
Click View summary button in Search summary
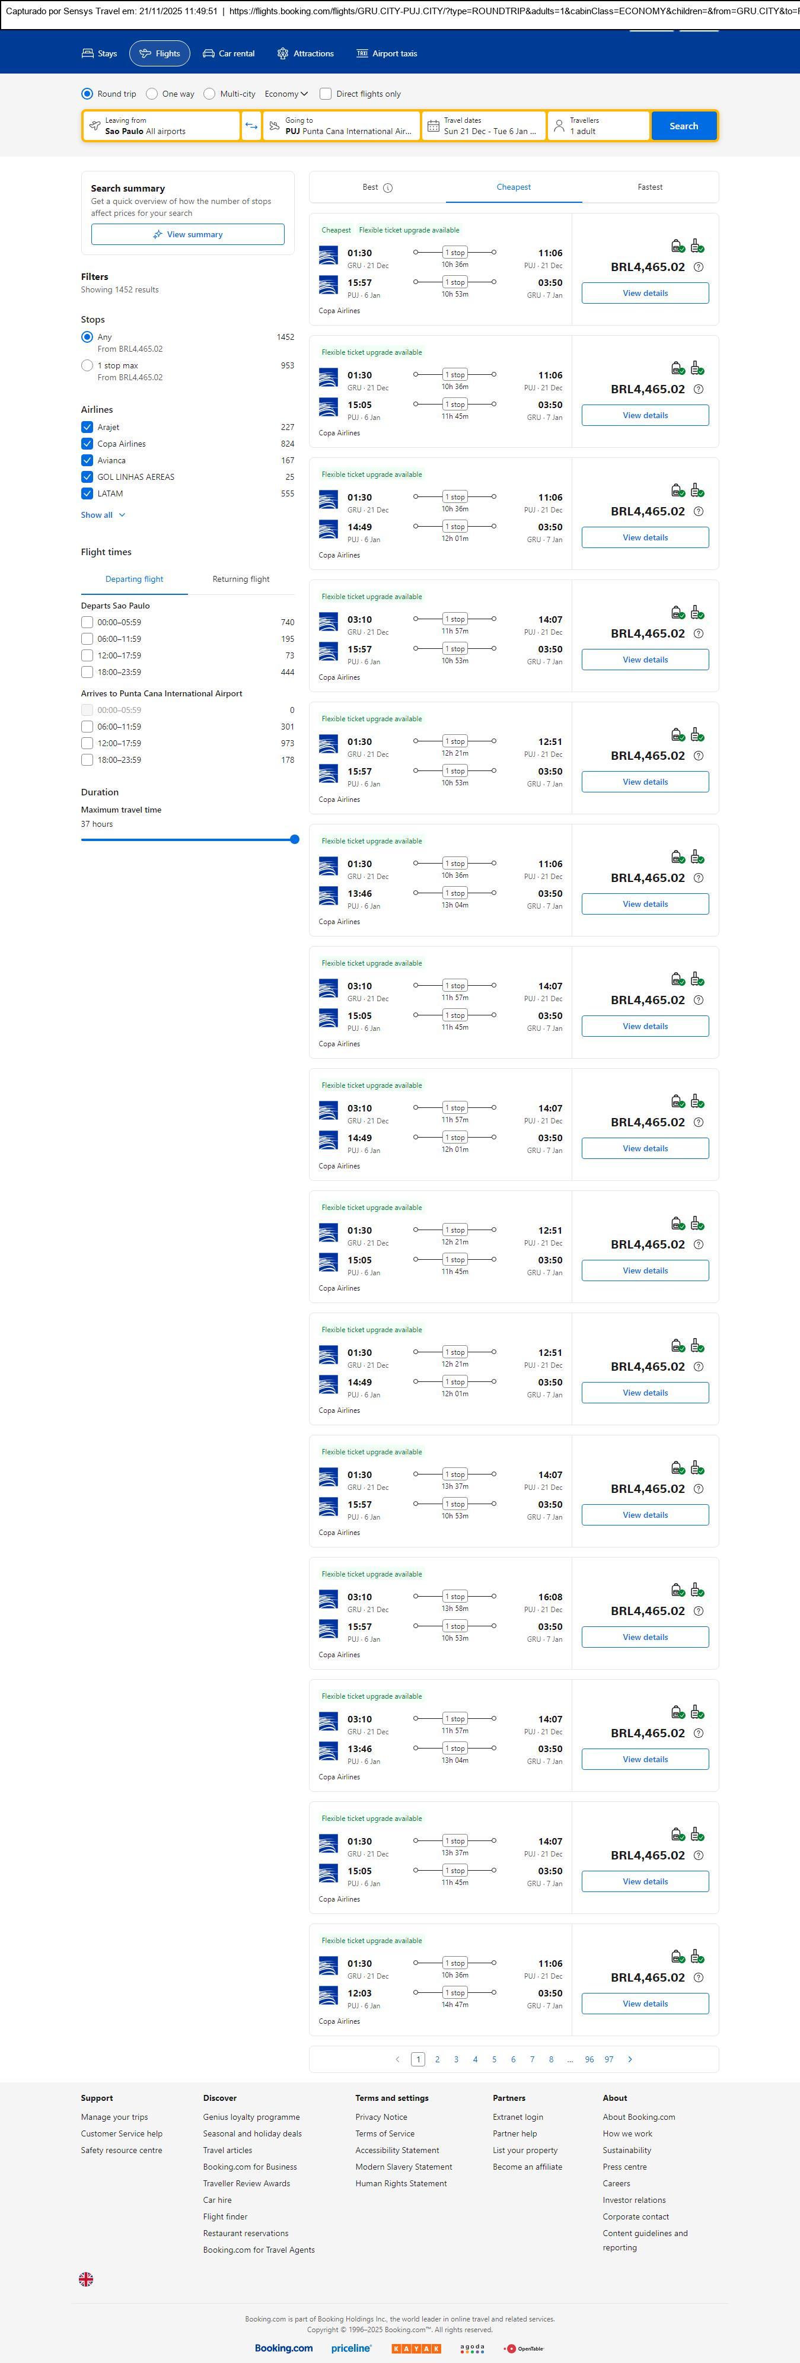pyautogui.click(x=187, y=235)
